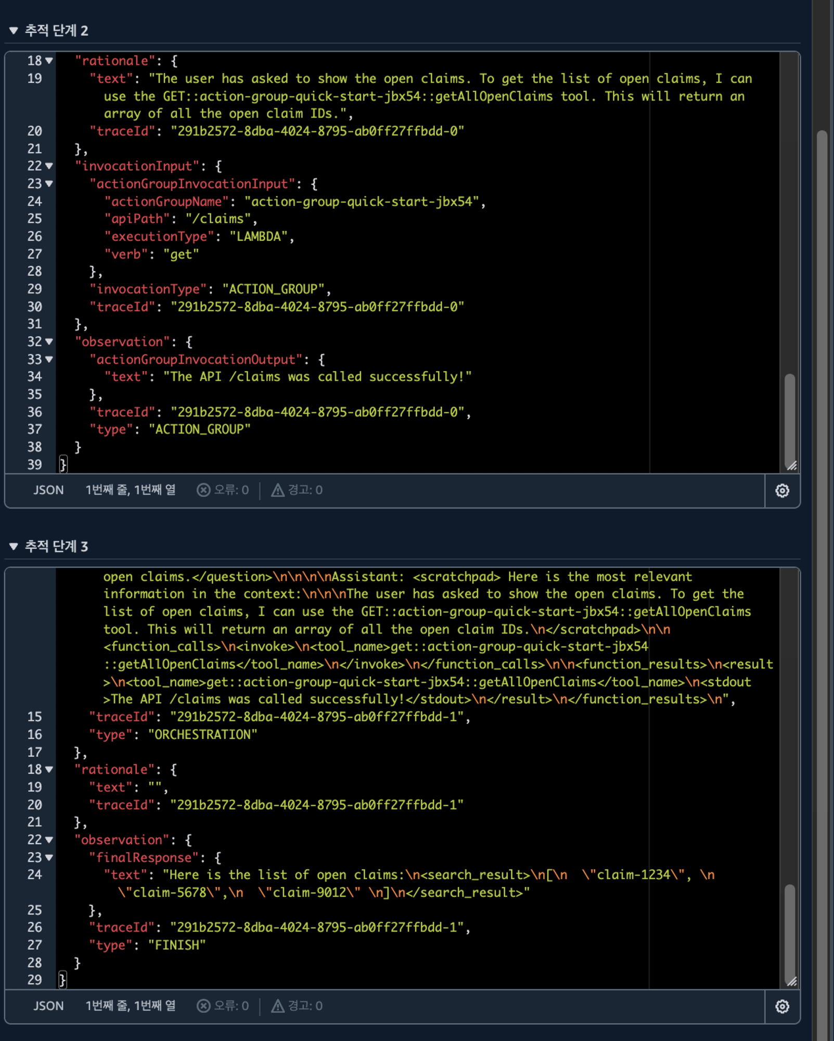Click line number 19 in step 2 editor
Image resolution: width=834 pixels, height=1041 pixels.
(x=34, y=79)
